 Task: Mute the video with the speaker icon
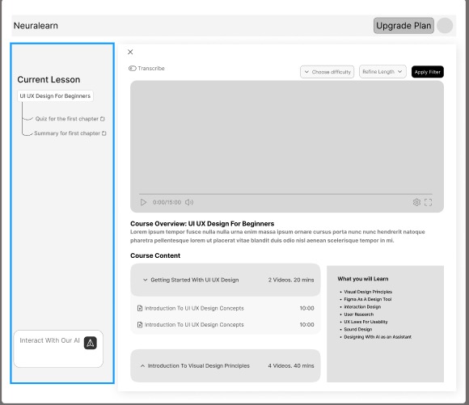pyautogui.click(x=188, y=202)
